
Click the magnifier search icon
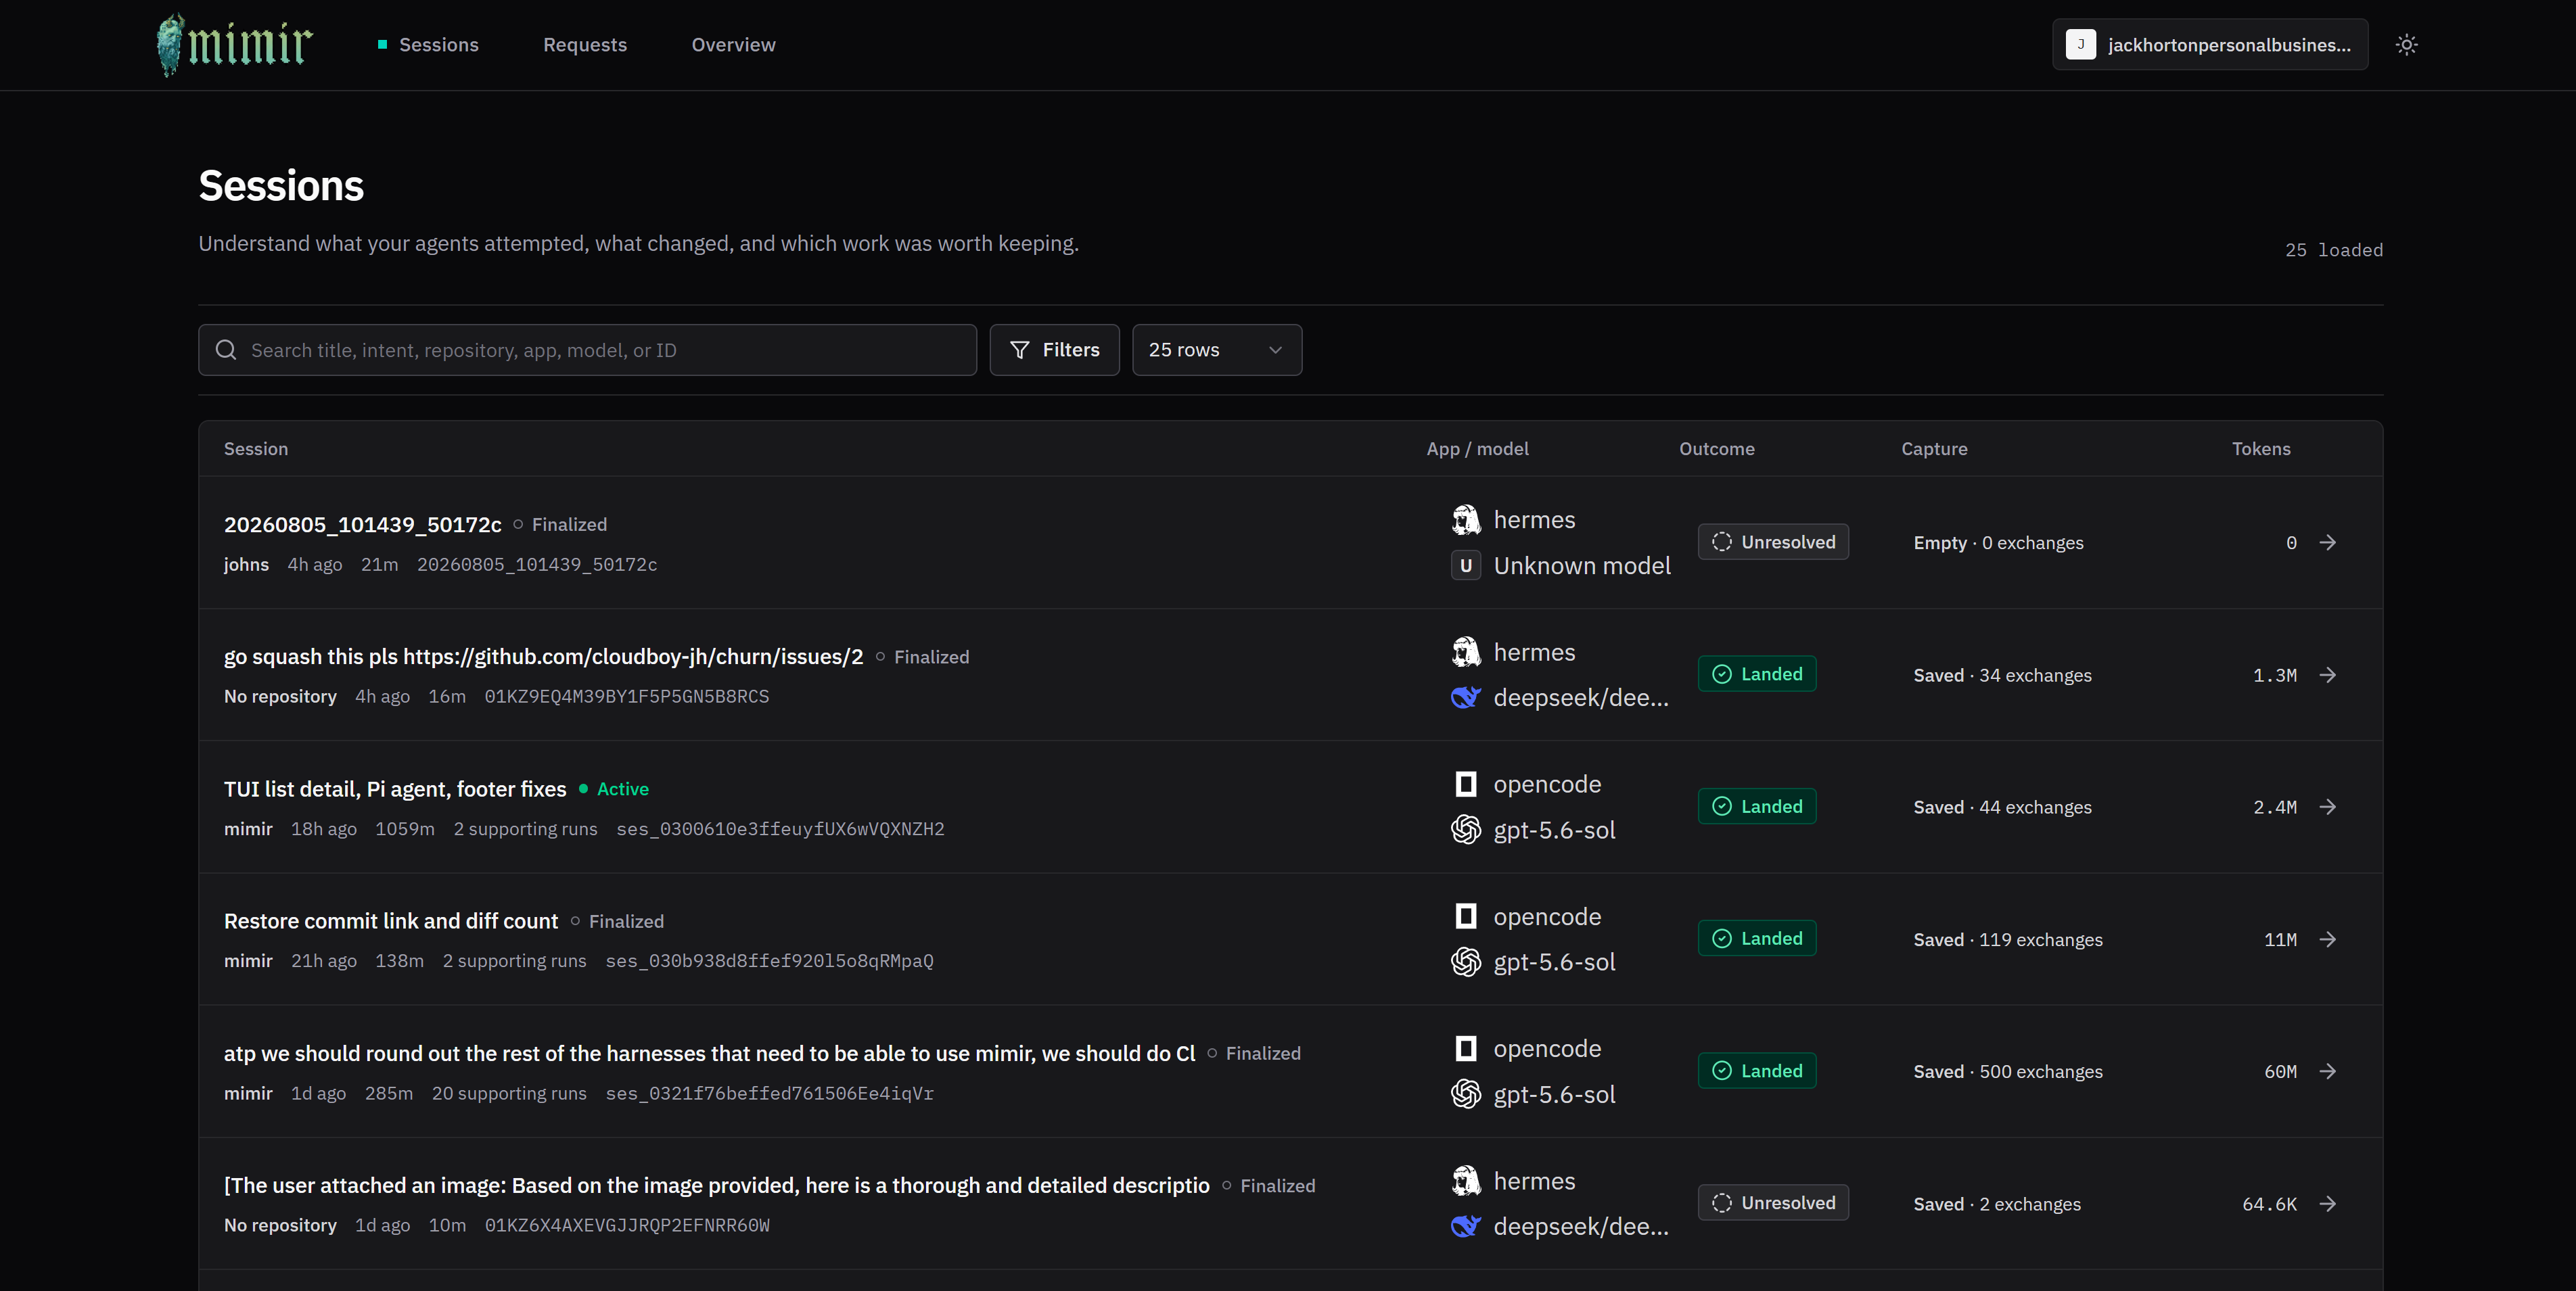click(x=226, y=350)
